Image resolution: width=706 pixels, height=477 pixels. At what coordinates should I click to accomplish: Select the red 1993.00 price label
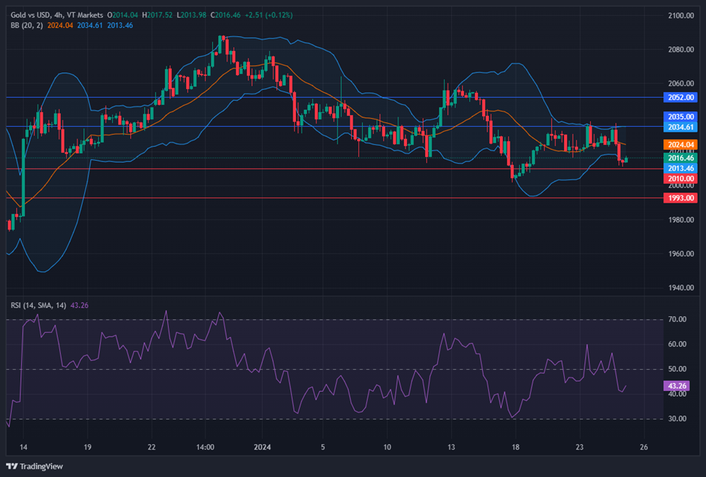(x=680, y=198)
